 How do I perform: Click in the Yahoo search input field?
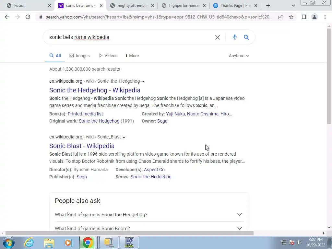pos(130,37)
